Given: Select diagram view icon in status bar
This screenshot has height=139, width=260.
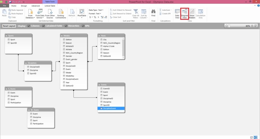Looking at the screenshot, I should (x=256, y=137).
